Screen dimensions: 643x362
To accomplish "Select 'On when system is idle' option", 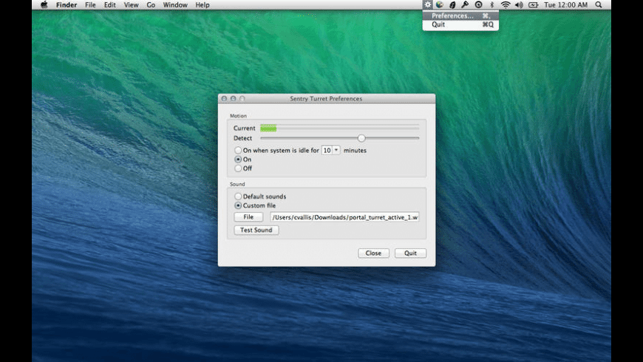I will pos(238,150).
